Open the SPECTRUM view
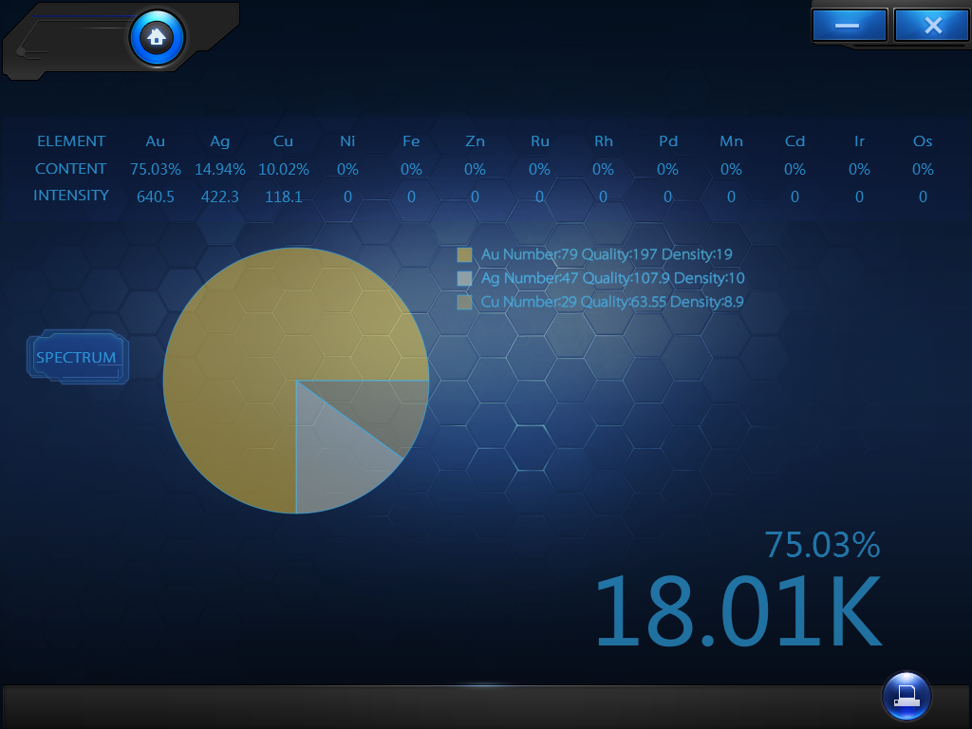This screenshot has width=972, height=729. tap(78, 357)
